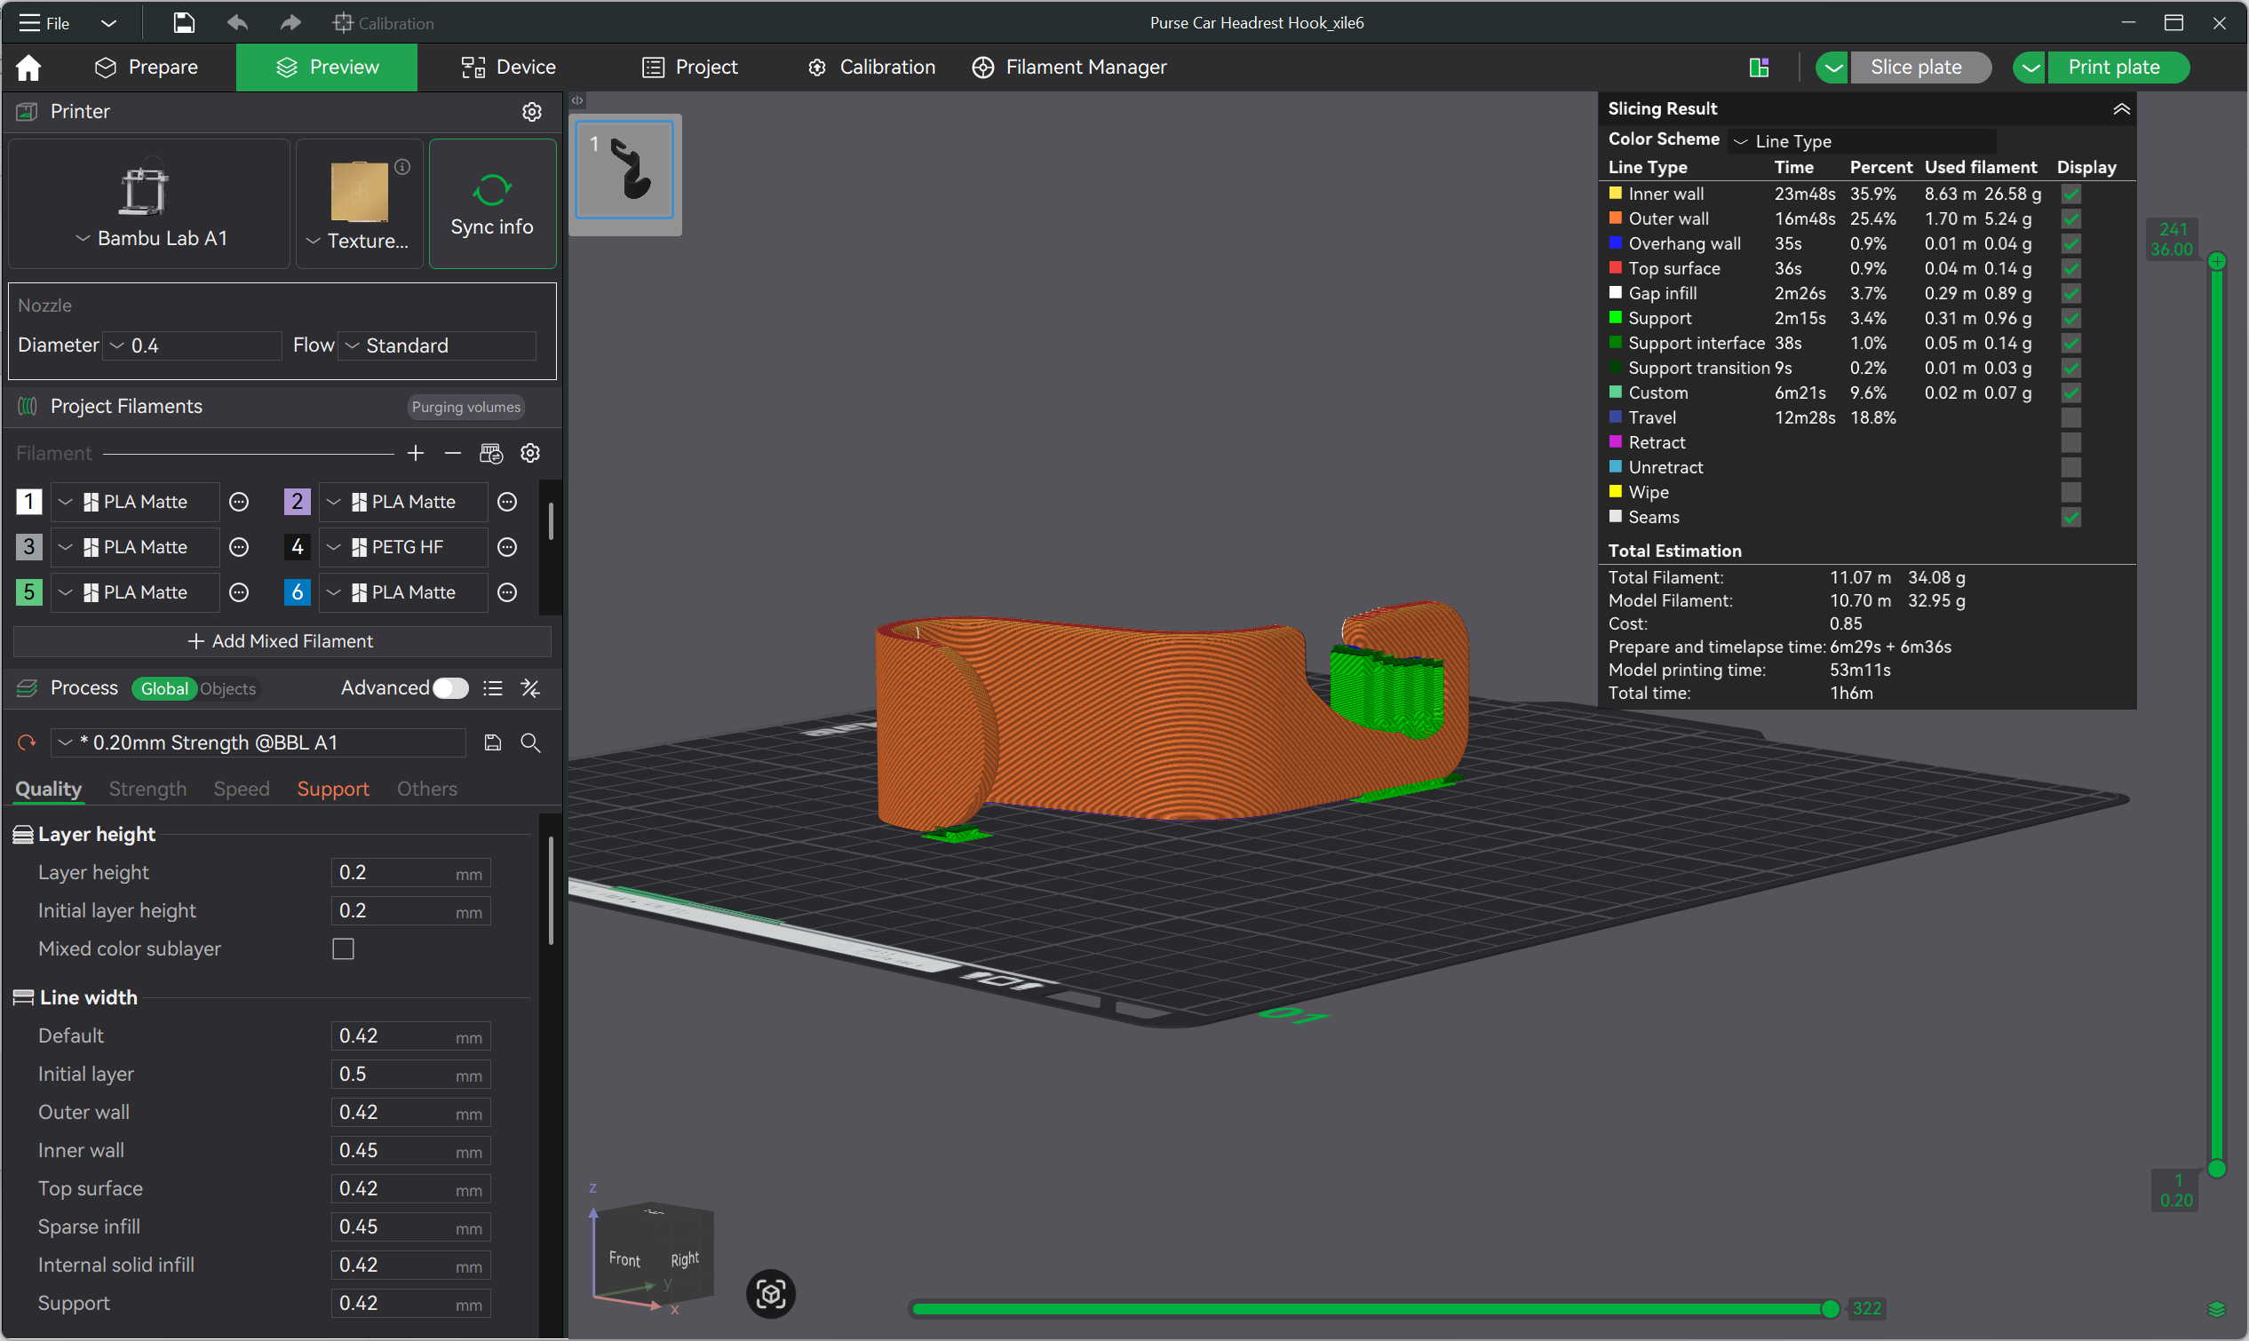The height and width of the screenshot is (1341, 2249).
Task: Open the nozzle Diameter dropdown
Action: (x=193, y=345)
